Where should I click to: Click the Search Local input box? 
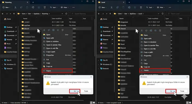[178, 14]
